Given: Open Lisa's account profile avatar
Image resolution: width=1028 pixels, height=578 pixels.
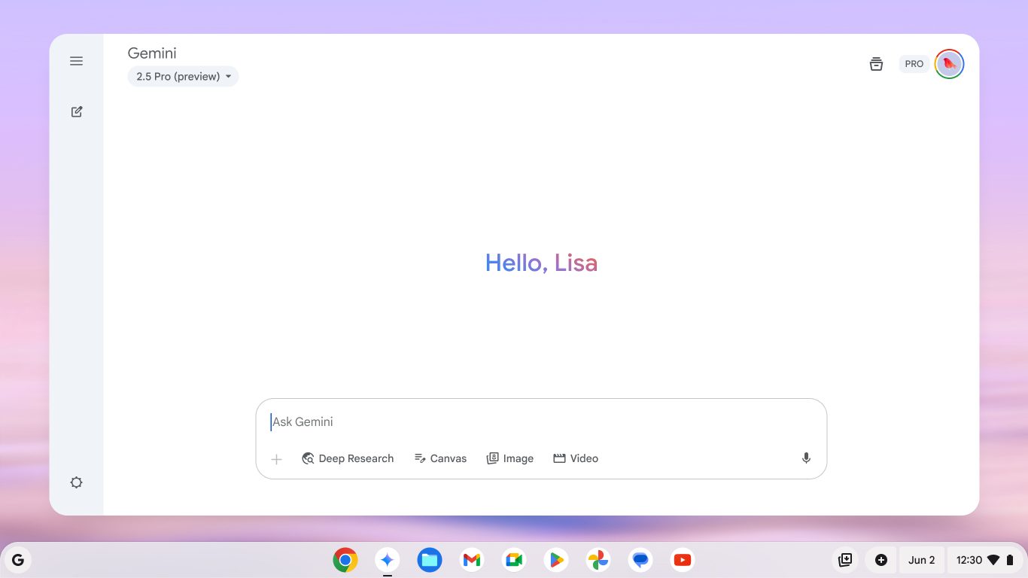Looking at the screenshot, I should coord(949,64).
